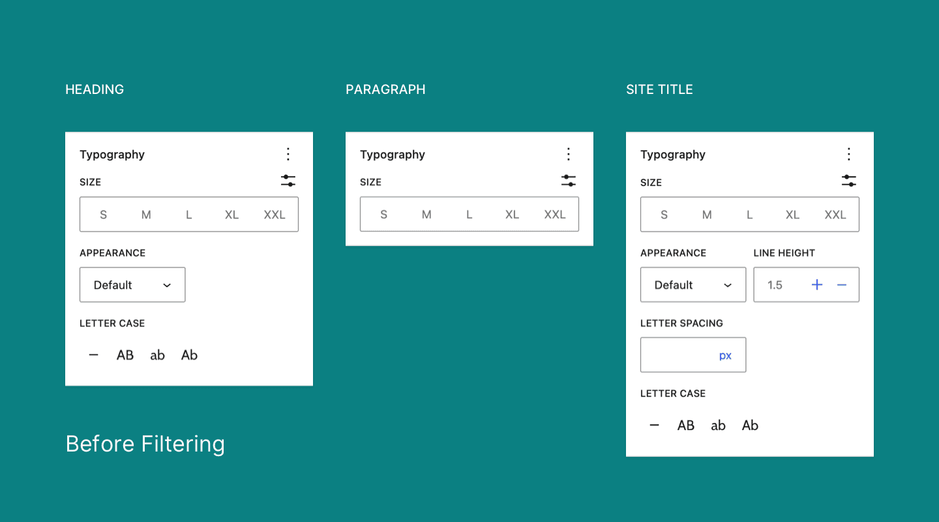Image resolution: width=939 pixels, height=522 pixels.
Task: Choose size XXL in Site Title panel
Action: pyautogui.click(x=835, y=215)
